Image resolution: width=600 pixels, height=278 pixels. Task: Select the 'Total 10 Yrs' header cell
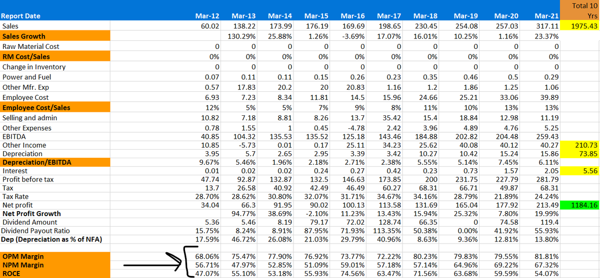[580, 11]
